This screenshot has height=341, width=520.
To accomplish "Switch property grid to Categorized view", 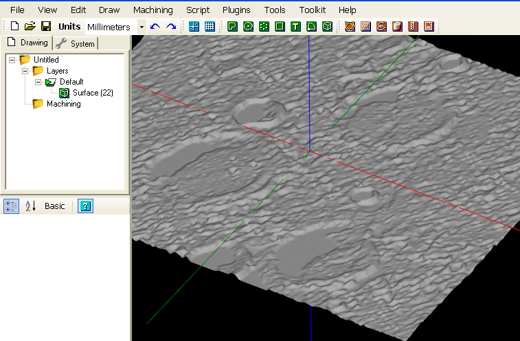I will click(11, 206).
